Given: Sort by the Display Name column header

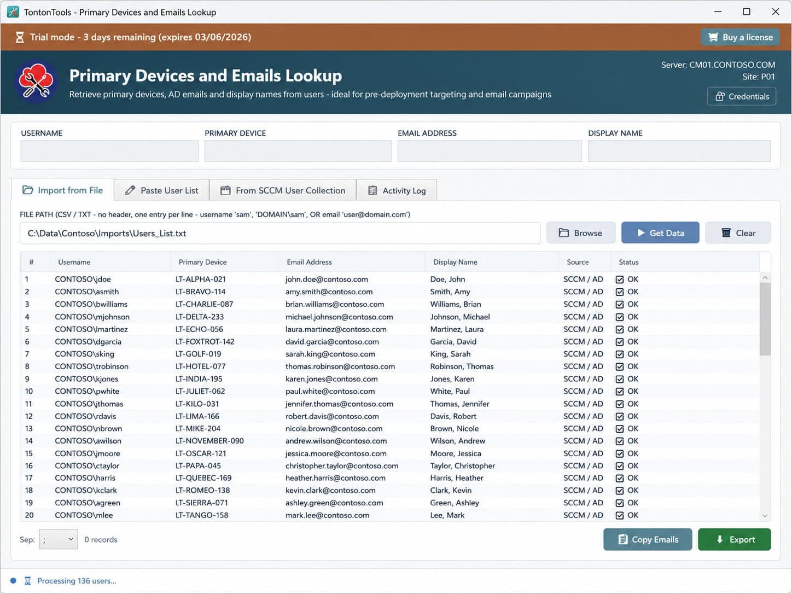Looking at the screenshot, I should point(492,262).
